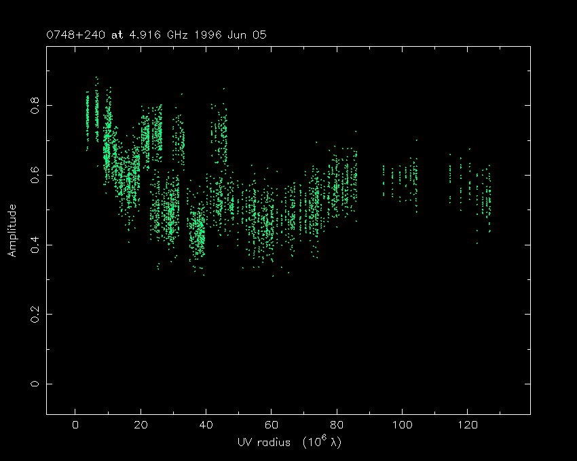The width and height of the screenshot is (577, 461).
Task: Click the 'Amplitude' y-axis label
Action: coord(12,231)
